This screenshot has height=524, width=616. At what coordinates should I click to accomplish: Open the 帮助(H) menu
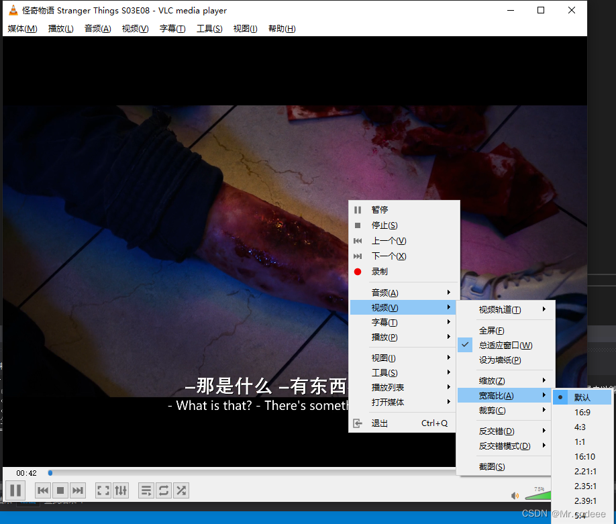click(x=282, y=29)
